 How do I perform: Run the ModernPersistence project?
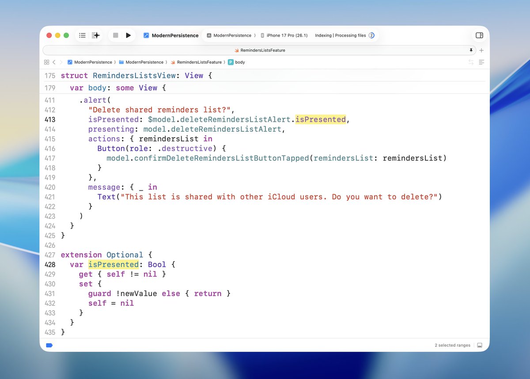[129, 35]
